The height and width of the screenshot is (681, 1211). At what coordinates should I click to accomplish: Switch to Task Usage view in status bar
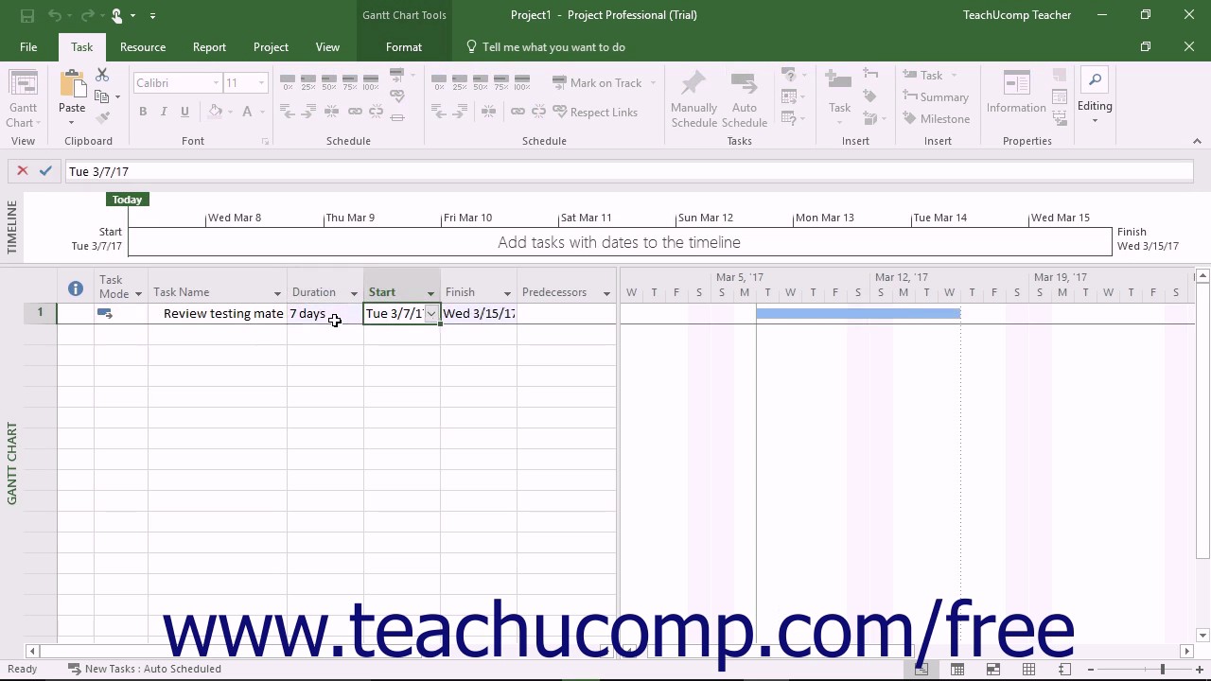[957, 669]
